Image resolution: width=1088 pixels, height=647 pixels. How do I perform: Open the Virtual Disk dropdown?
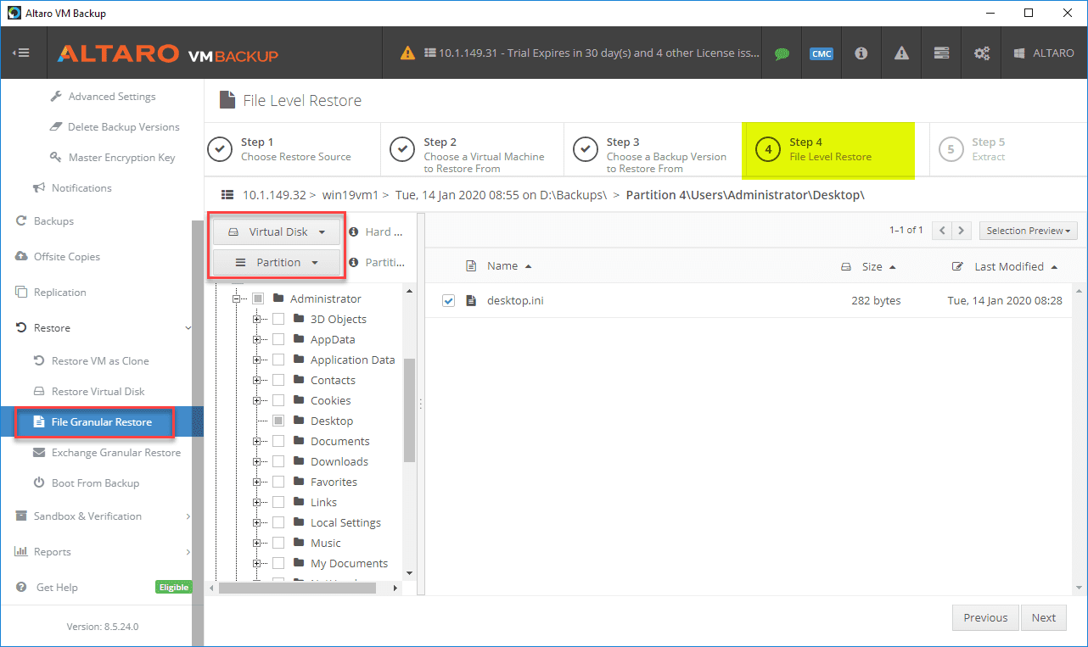click(x=277, y=231)
